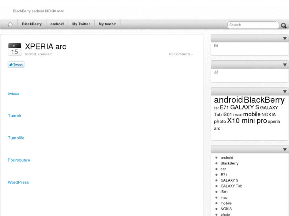Open android in the bulleted category list
289x216 pixels.
coord(227,158)
